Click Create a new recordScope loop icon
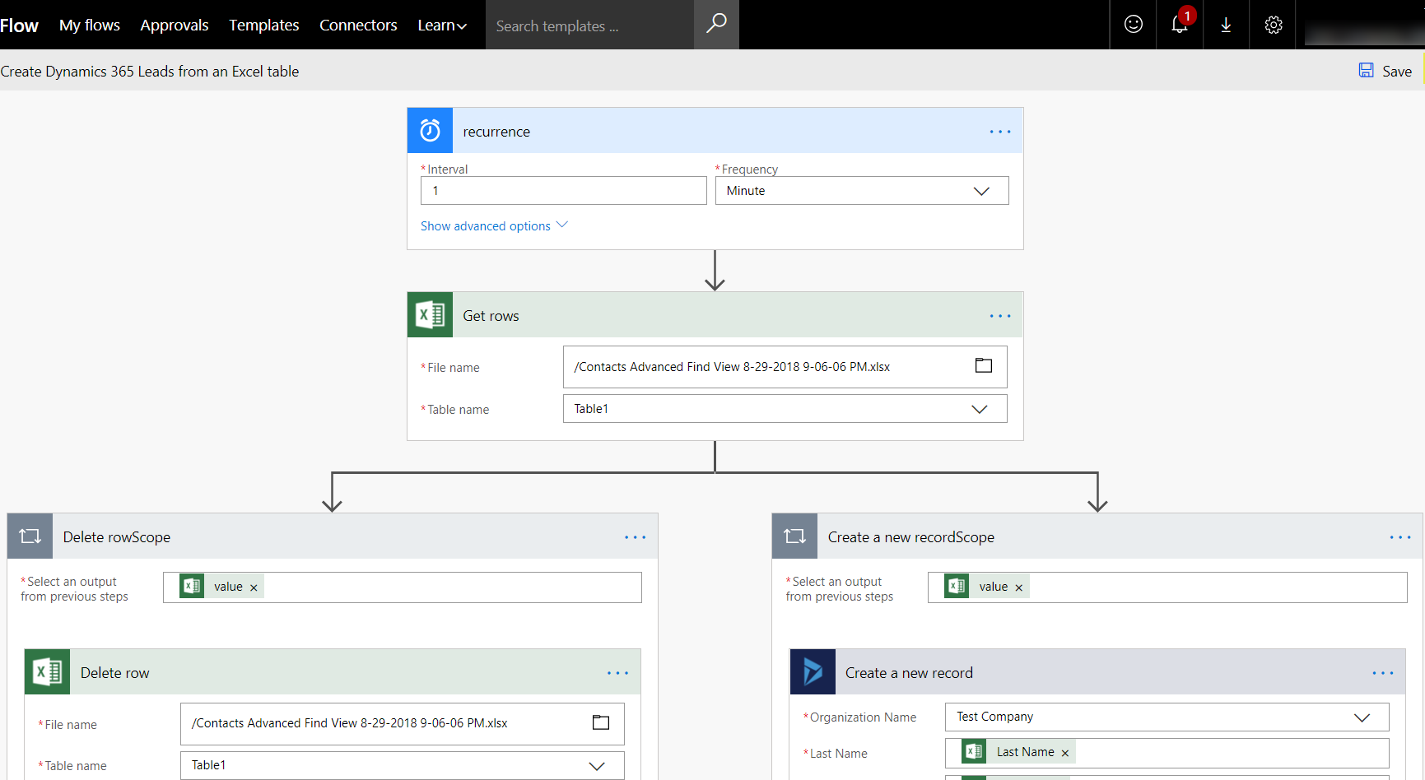Image resolution: width=1425 pixels, height=780 pixels. [794, 536]
